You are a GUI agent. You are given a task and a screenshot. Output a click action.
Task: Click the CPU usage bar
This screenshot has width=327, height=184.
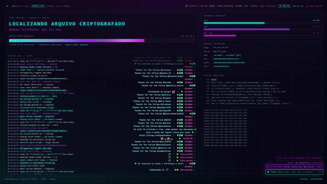(x=261, y=23)
